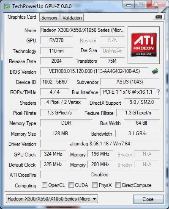Switch to the Validation tab
169x209 pixels.
(72, 18)
